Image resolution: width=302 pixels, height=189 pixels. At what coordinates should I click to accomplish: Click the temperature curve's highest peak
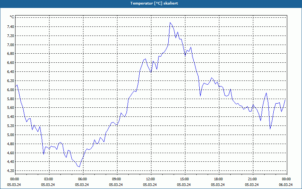click(170, 23)
